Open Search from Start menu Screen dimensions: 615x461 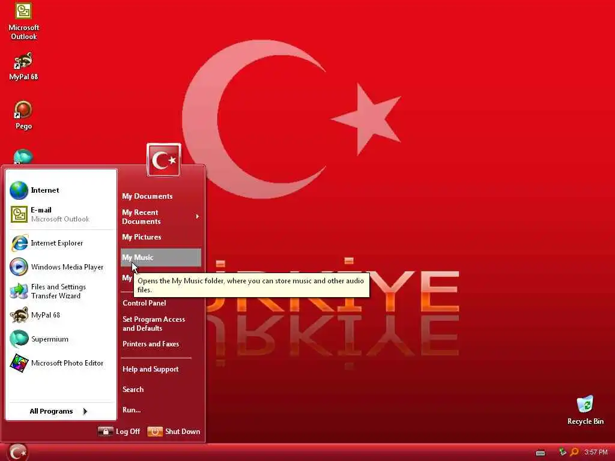click(x=161, y=390)
